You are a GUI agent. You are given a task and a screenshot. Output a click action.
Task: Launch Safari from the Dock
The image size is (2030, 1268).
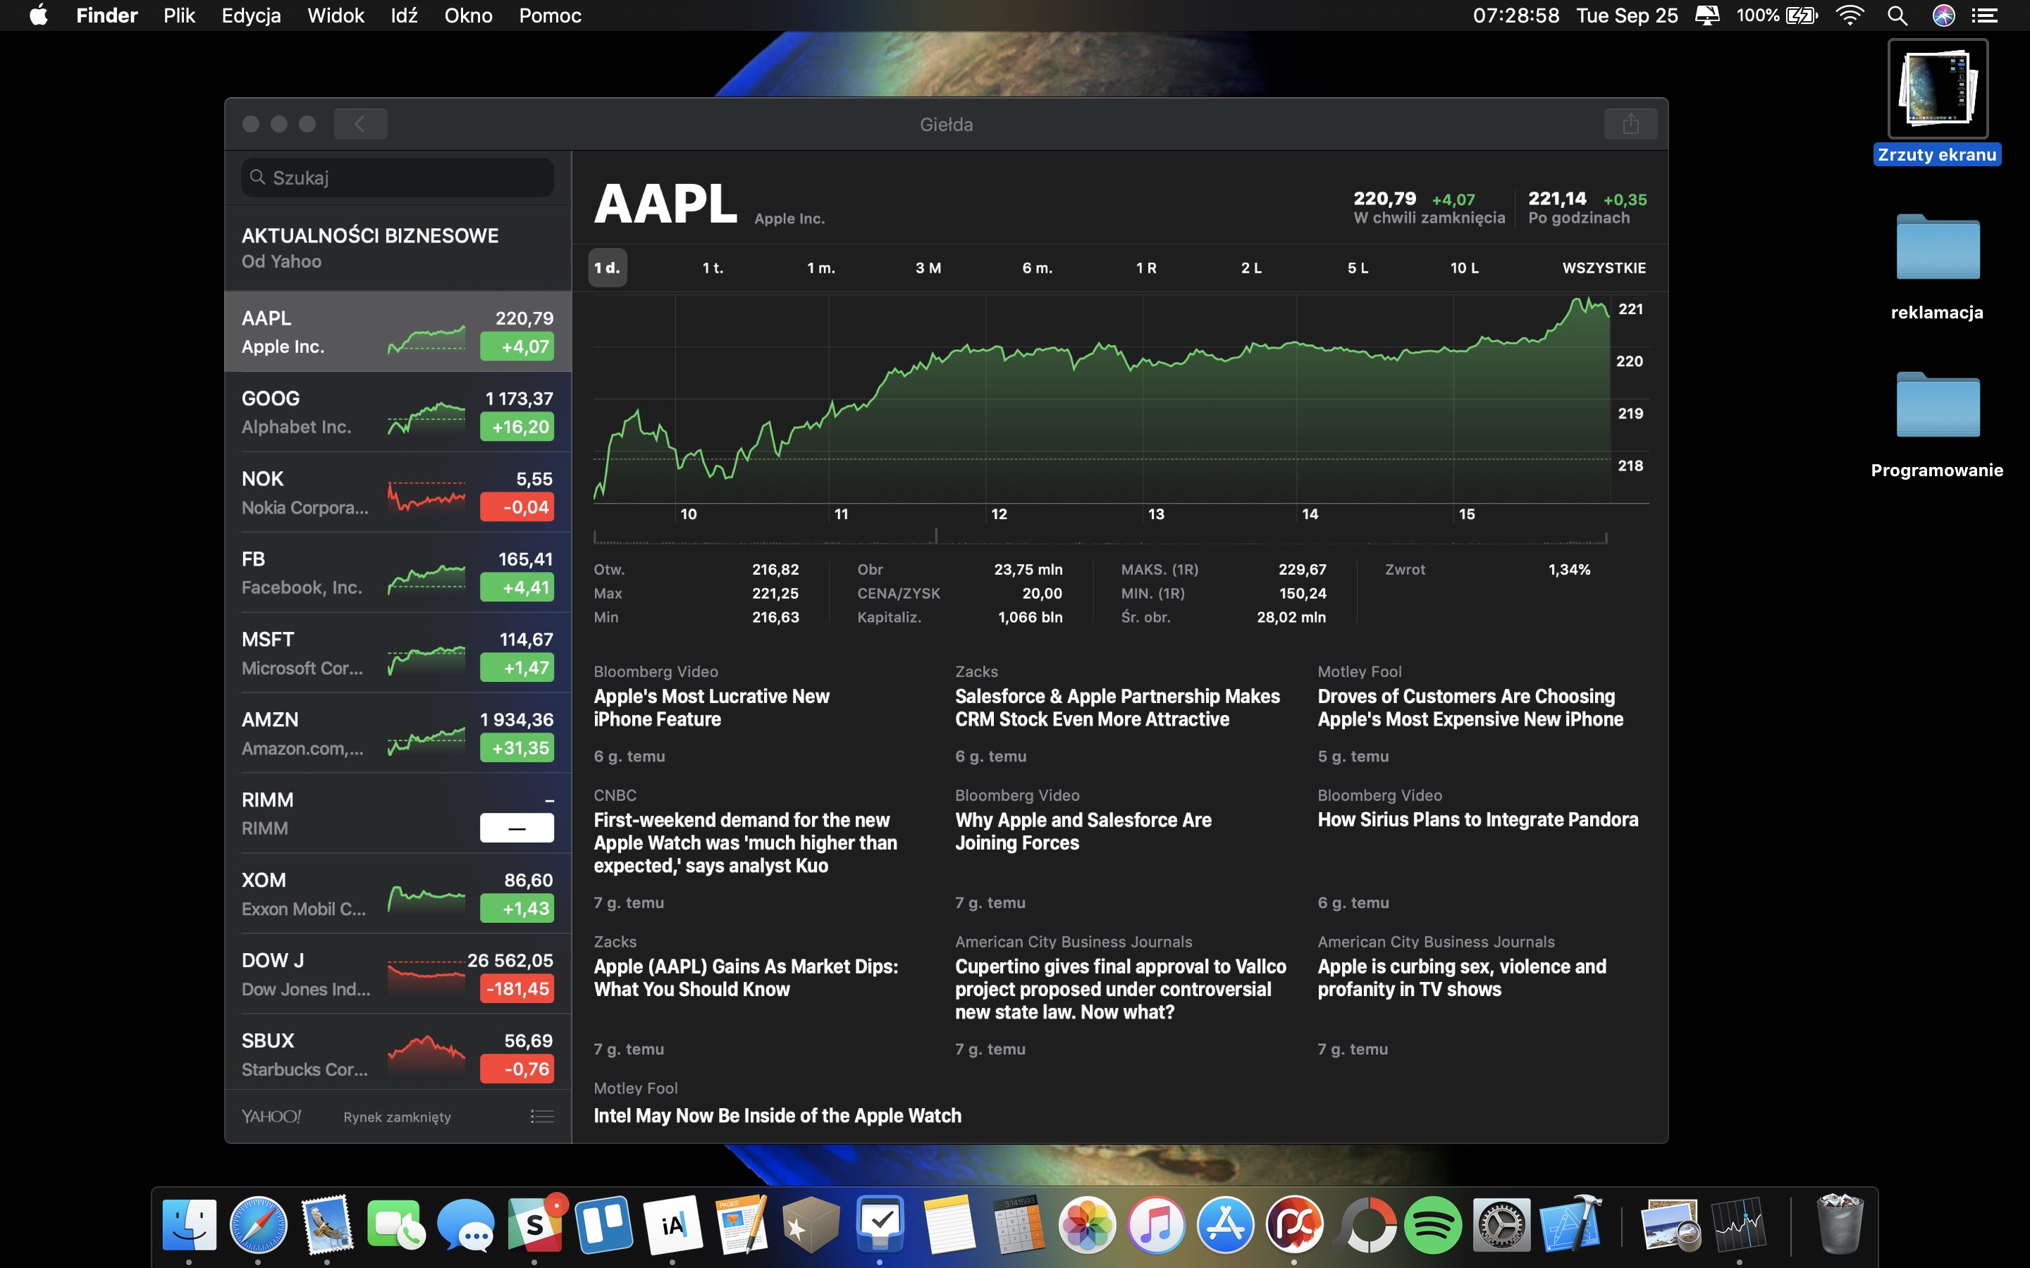tap(259, 1224)
